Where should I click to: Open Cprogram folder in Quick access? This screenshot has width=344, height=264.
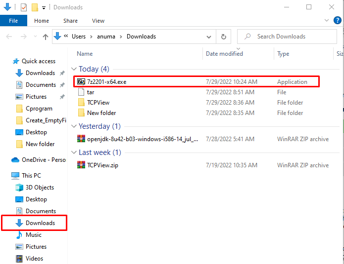(x=39, y=109)
